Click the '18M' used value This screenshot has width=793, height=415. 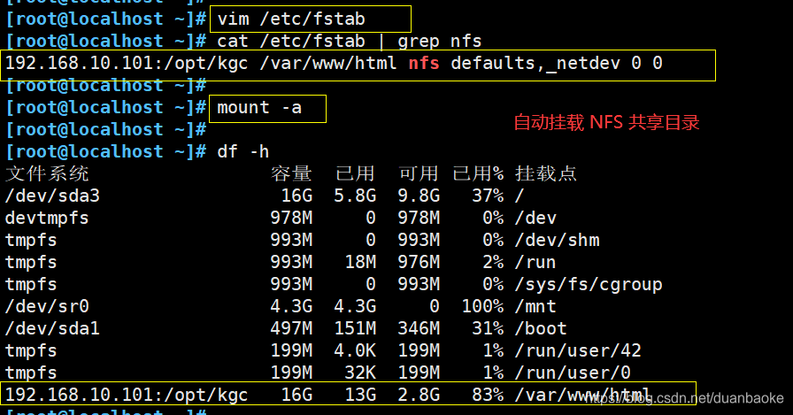coord(360,262)
